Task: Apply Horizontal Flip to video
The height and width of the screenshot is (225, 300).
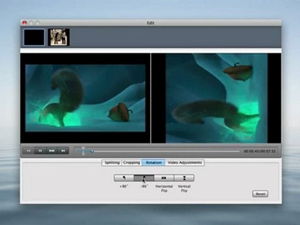Action: (x=164, y=178)
